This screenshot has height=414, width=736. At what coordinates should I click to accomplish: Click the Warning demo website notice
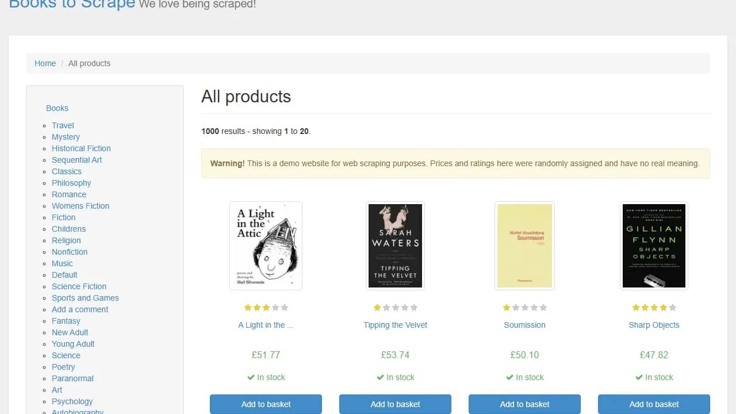pos(455,163)
